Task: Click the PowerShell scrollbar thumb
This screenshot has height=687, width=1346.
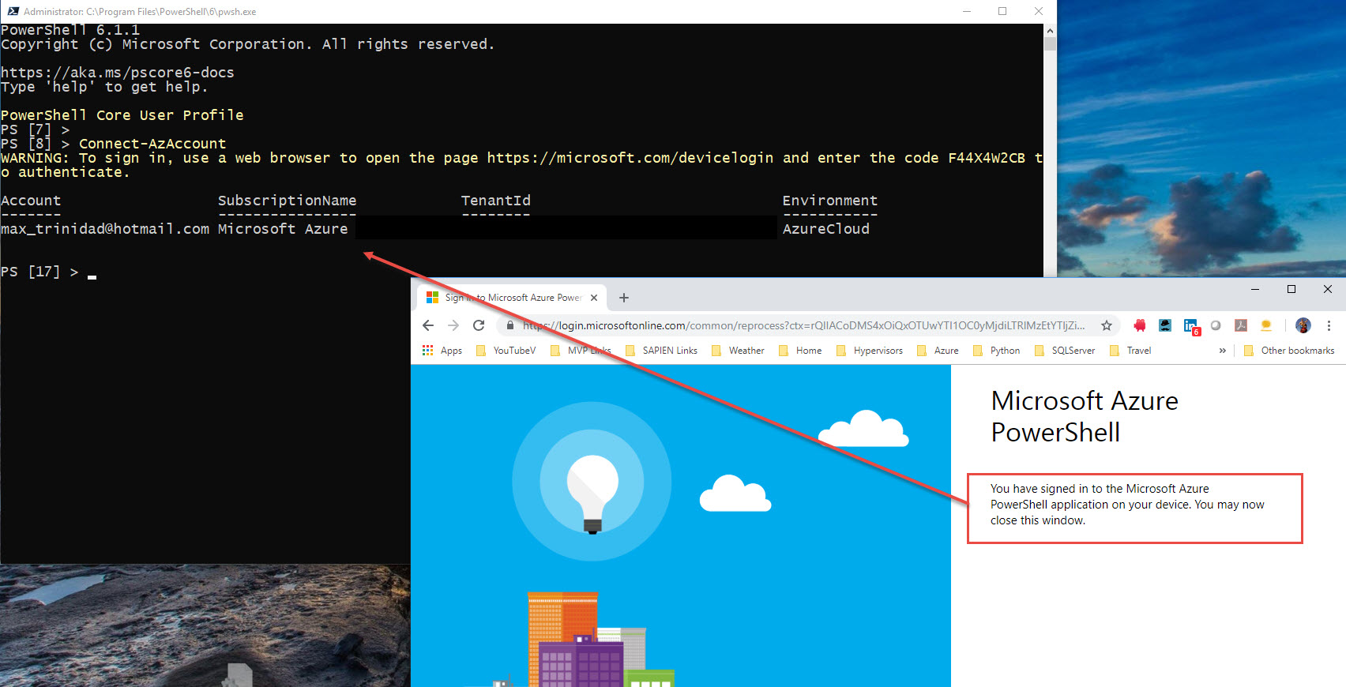Action: coord(1050,43)
